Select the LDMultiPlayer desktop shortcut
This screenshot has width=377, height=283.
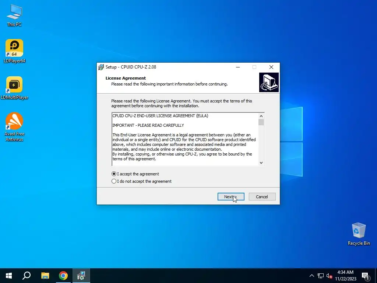(14, 88)
